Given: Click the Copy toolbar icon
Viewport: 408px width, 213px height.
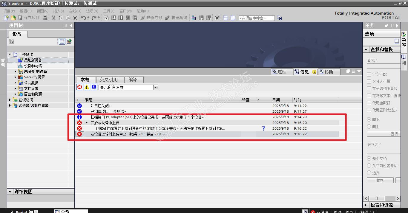Looking at the screenshot, I should point(61,18).
